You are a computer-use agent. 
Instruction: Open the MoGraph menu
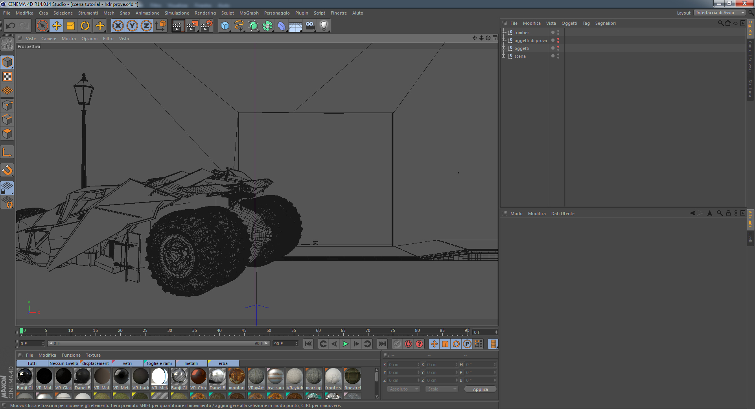pyautogui.click(x=249, y=13)
